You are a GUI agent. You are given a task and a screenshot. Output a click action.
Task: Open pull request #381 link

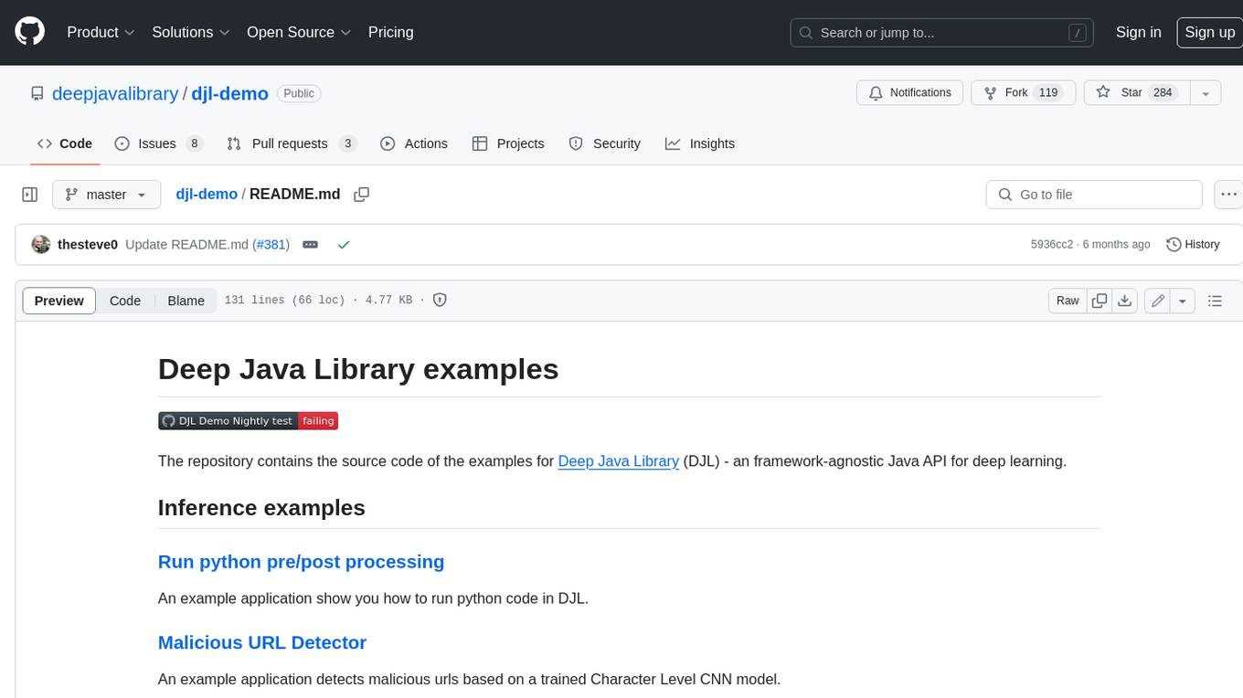click(272, 245)
